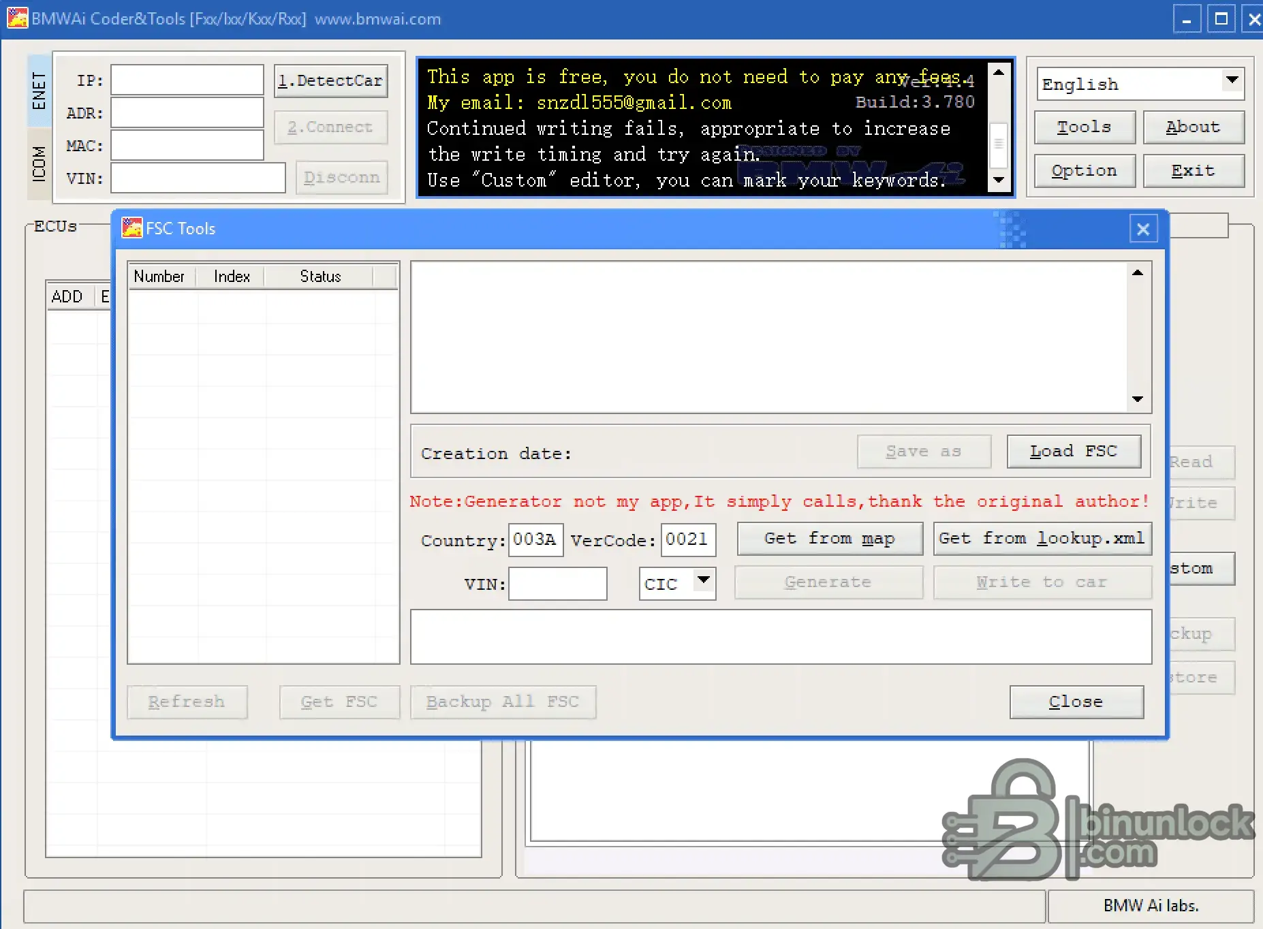The image size is (1263, 929).
Task: Click the Exit button
Action: click(1194, 171)
